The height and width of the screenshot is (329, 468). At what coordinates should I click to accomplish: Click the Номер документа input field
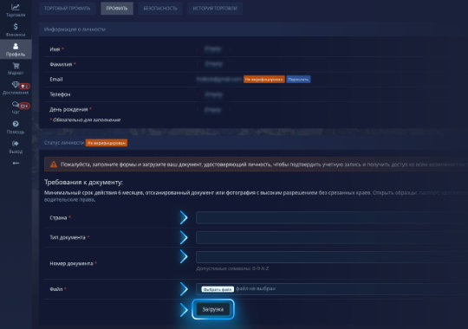[331, 257]
